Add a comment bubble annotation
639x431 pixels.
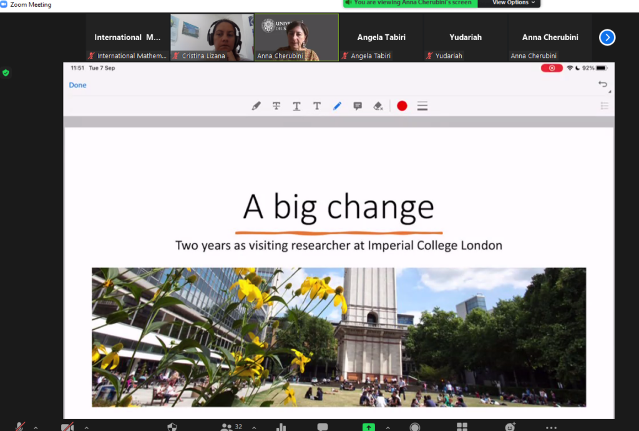tap(358, 106)
